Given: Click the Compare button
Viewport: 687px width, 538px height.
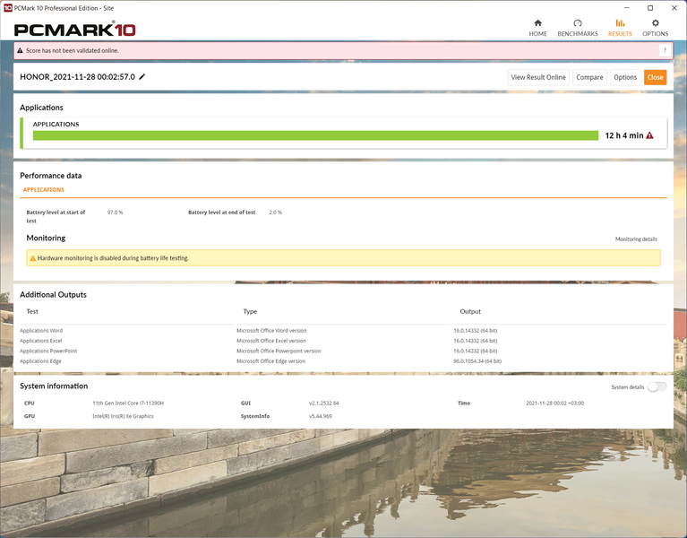Looking at the screenshot, I should pyautogui.click(x=589, y=77).
